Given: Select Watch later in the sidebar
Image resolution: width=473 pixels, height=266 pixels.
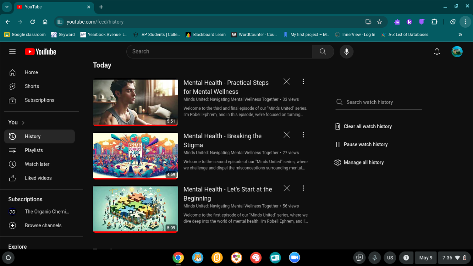Looking at the screenshot, I should pos(37,164).
